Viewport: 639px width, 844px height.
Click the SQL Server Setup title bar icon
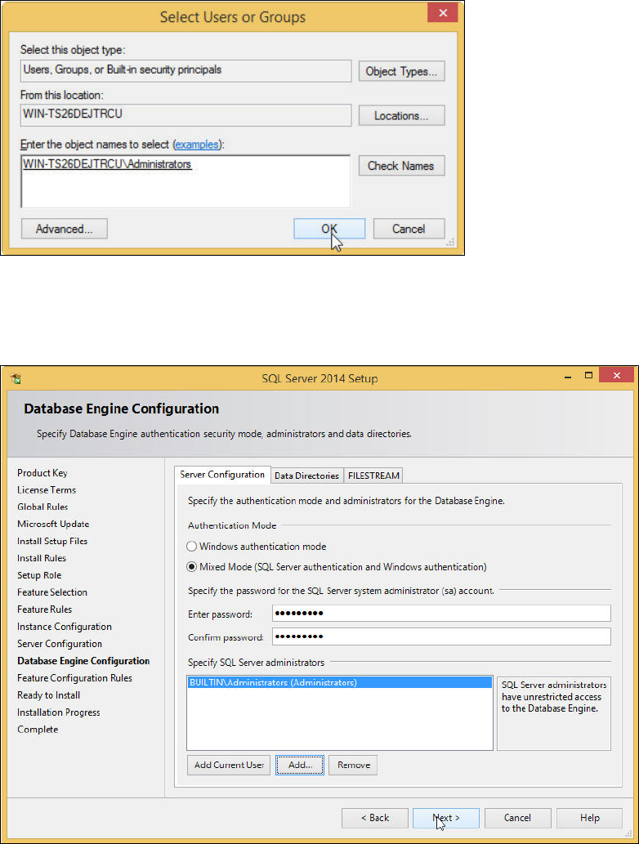(16, 378)
